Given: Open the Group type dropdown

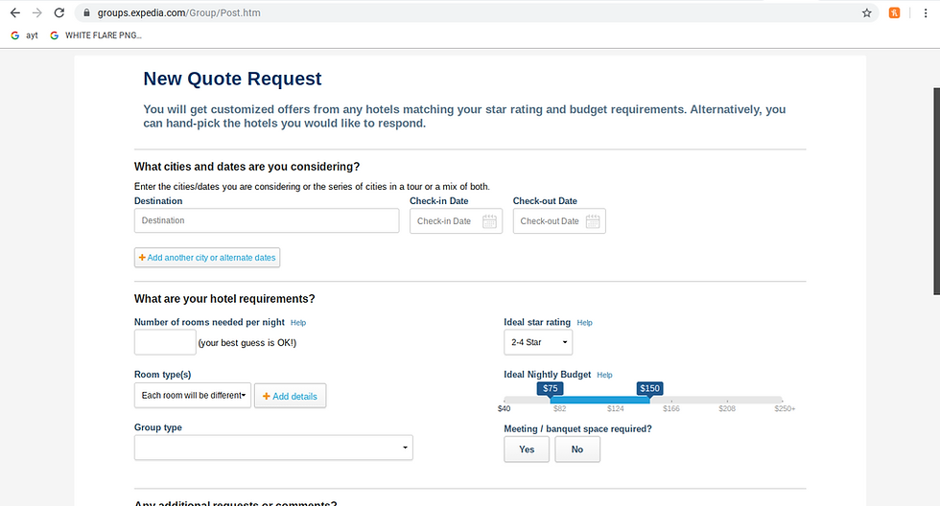Looking at the screenshot, I should [x=273, y=448].
